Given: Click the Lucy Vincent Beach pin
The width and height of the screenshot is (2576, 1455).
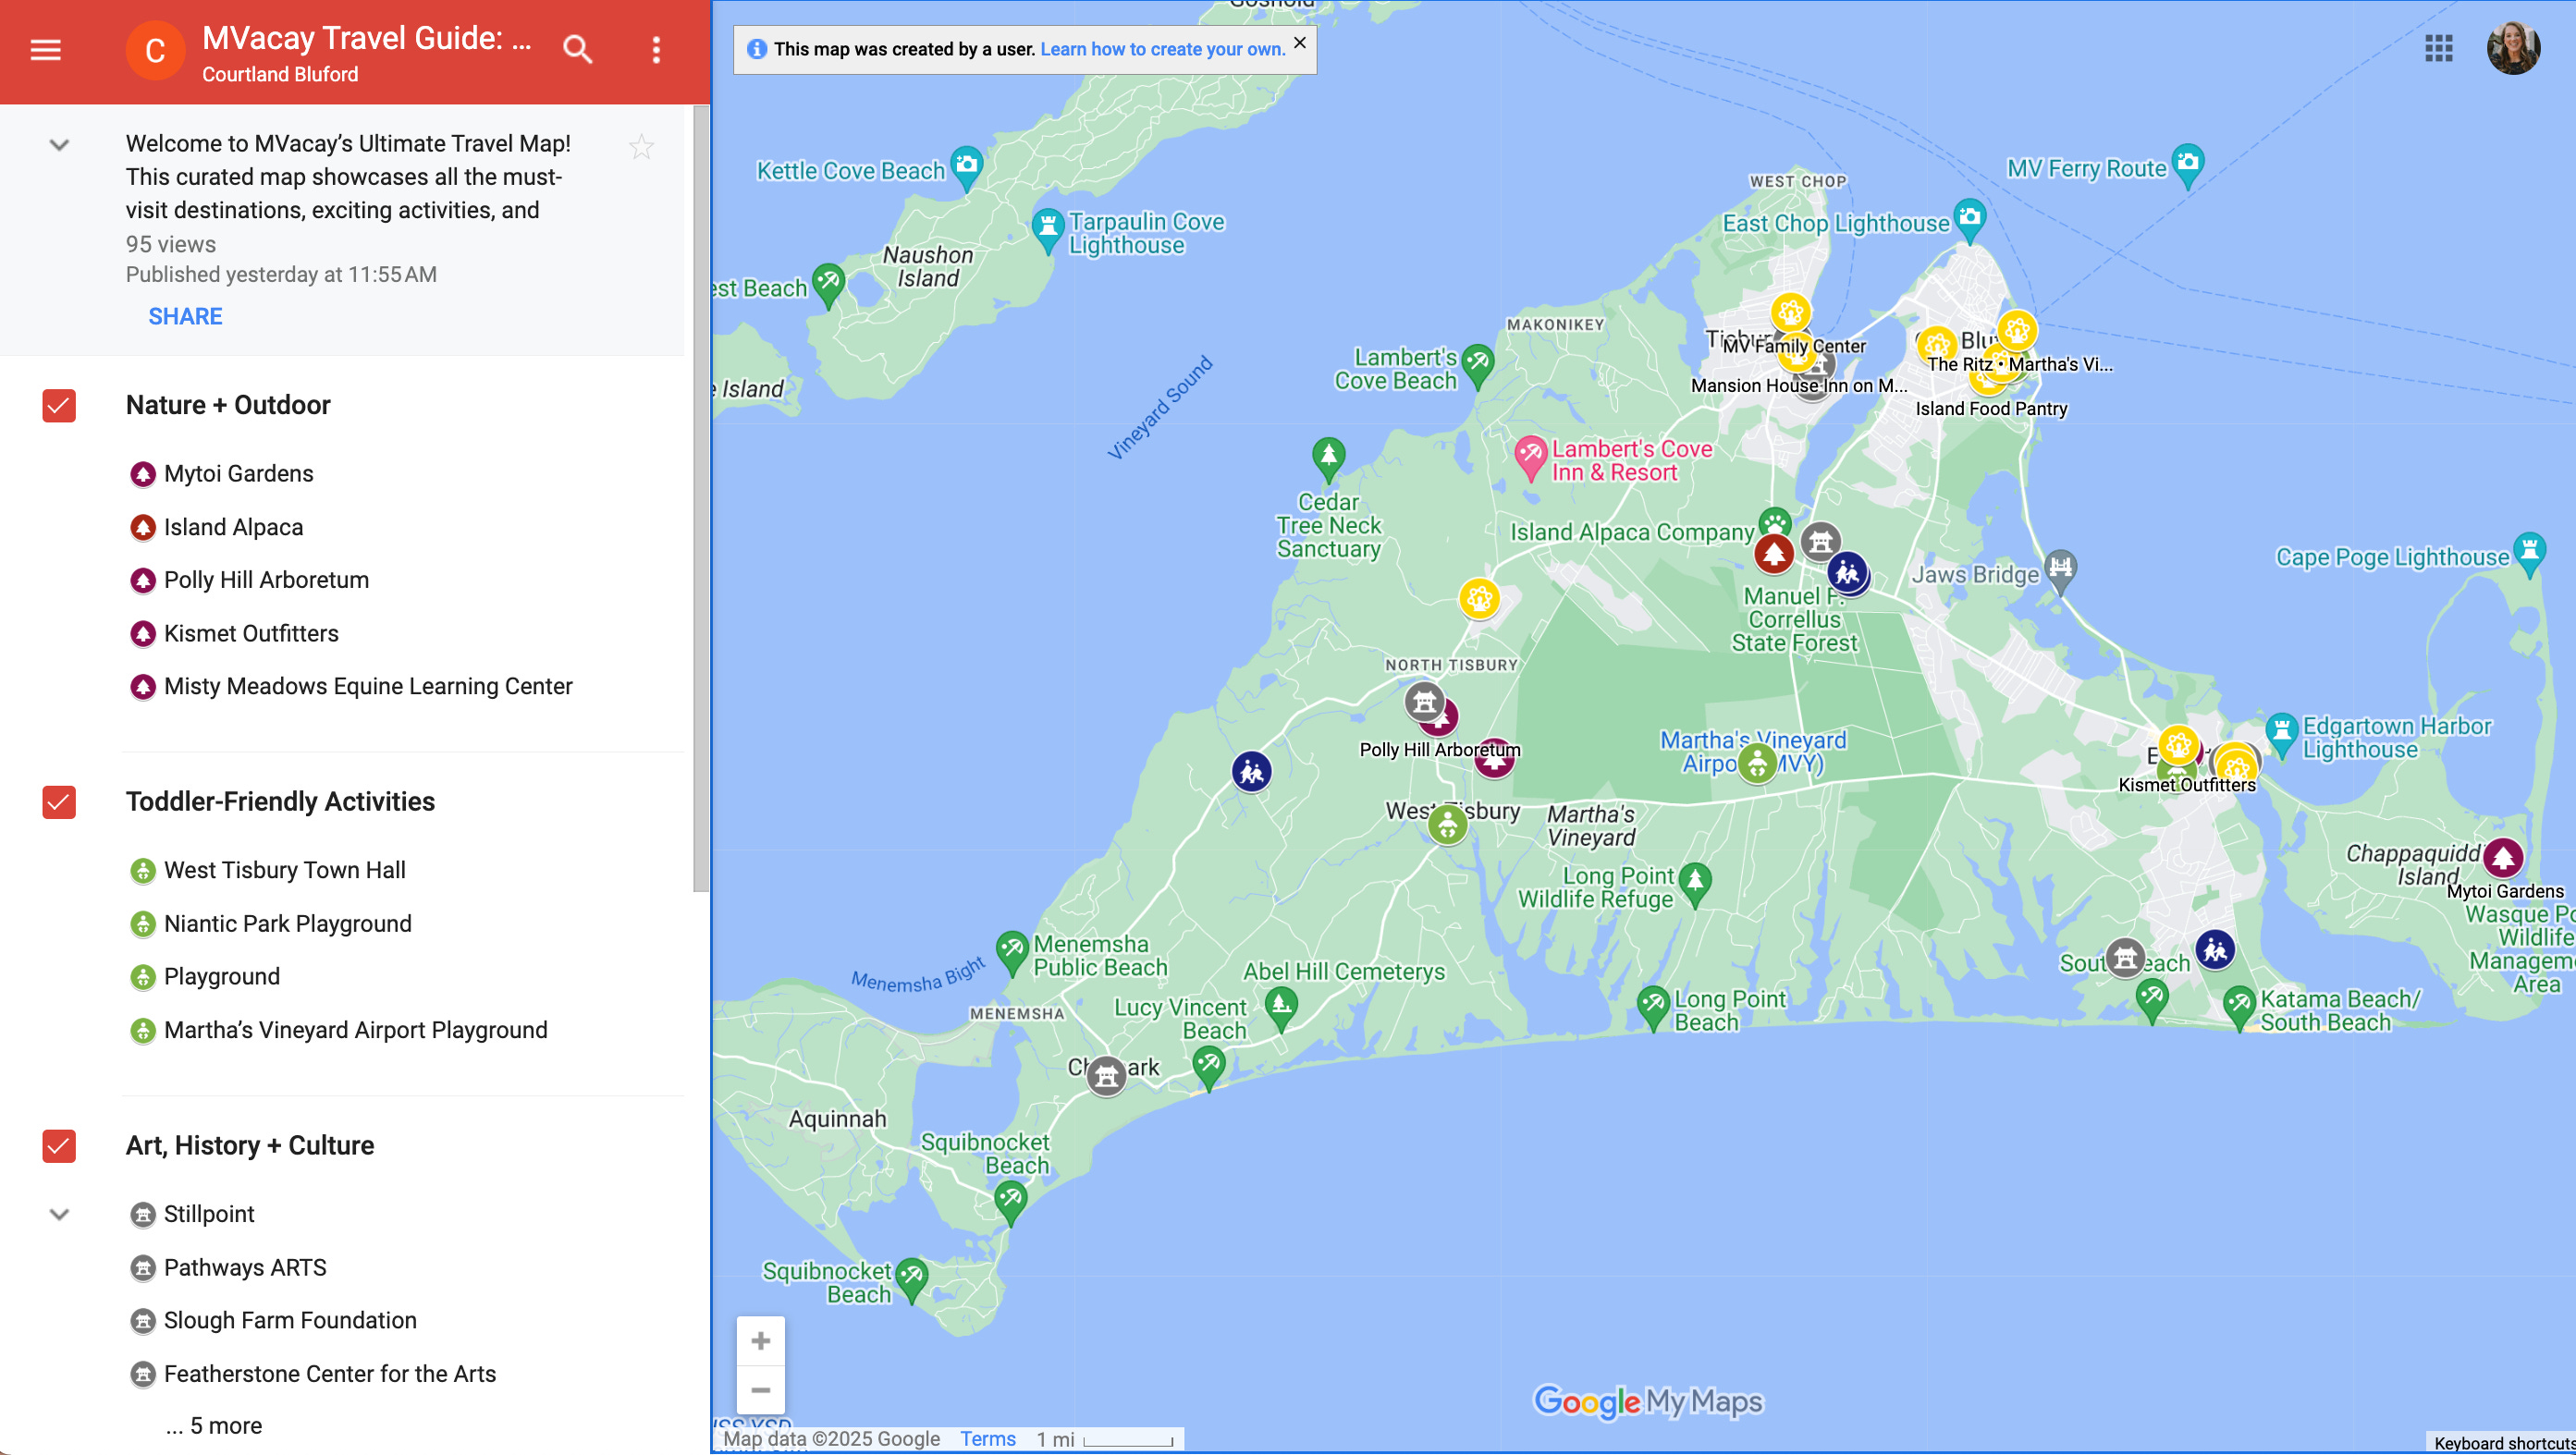Looking at the screenshot, I should coord(1208,1065).
